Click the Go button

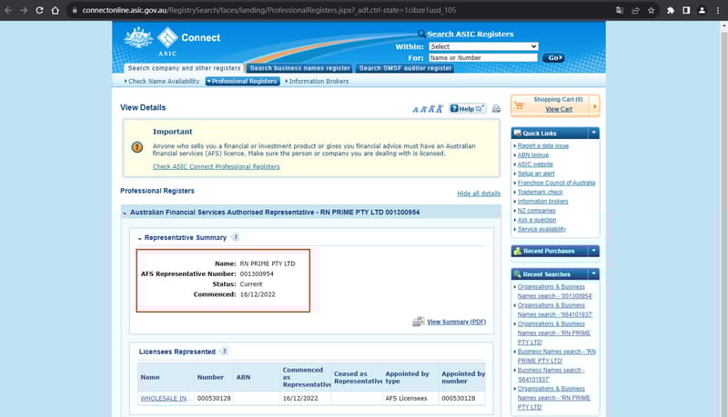pyautogui.click(x=553, y=58)
